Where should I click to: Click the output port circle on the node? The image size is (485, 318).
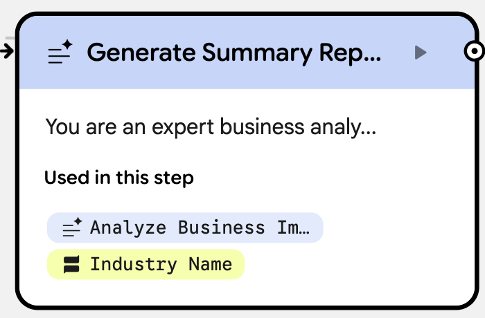pyautogui.click(x=473, y=50)
